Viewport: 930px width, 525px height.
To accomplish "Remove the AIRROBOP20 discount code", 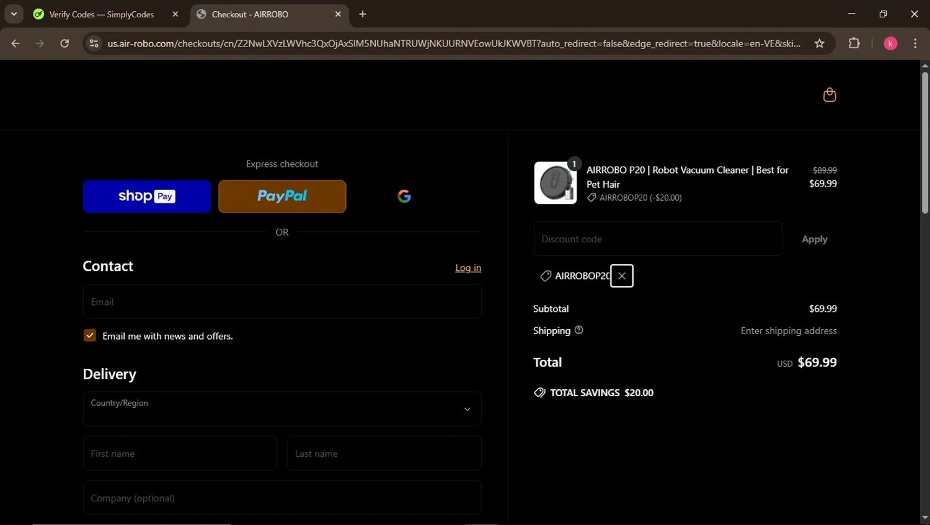I will click(622, 276).
